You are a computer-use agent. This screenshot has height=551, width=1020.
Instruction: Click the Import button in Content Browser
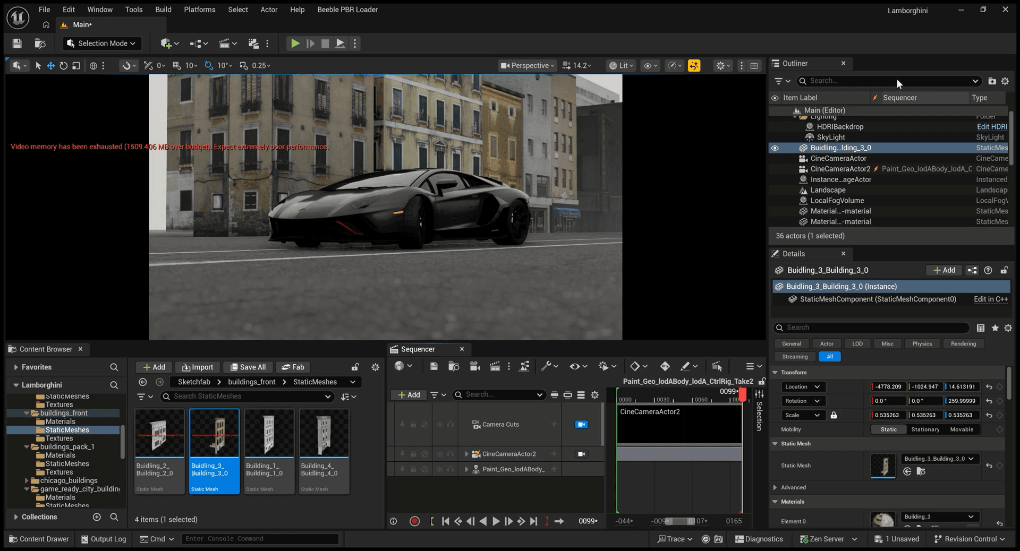tap(198, 367)
